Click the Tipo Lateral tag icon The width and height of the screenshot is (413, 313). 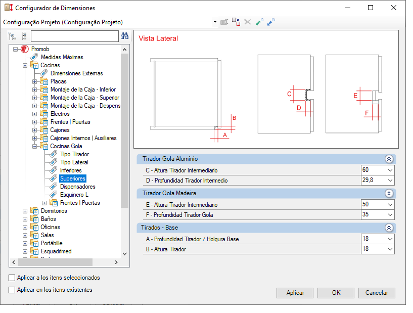pos(54,162)
